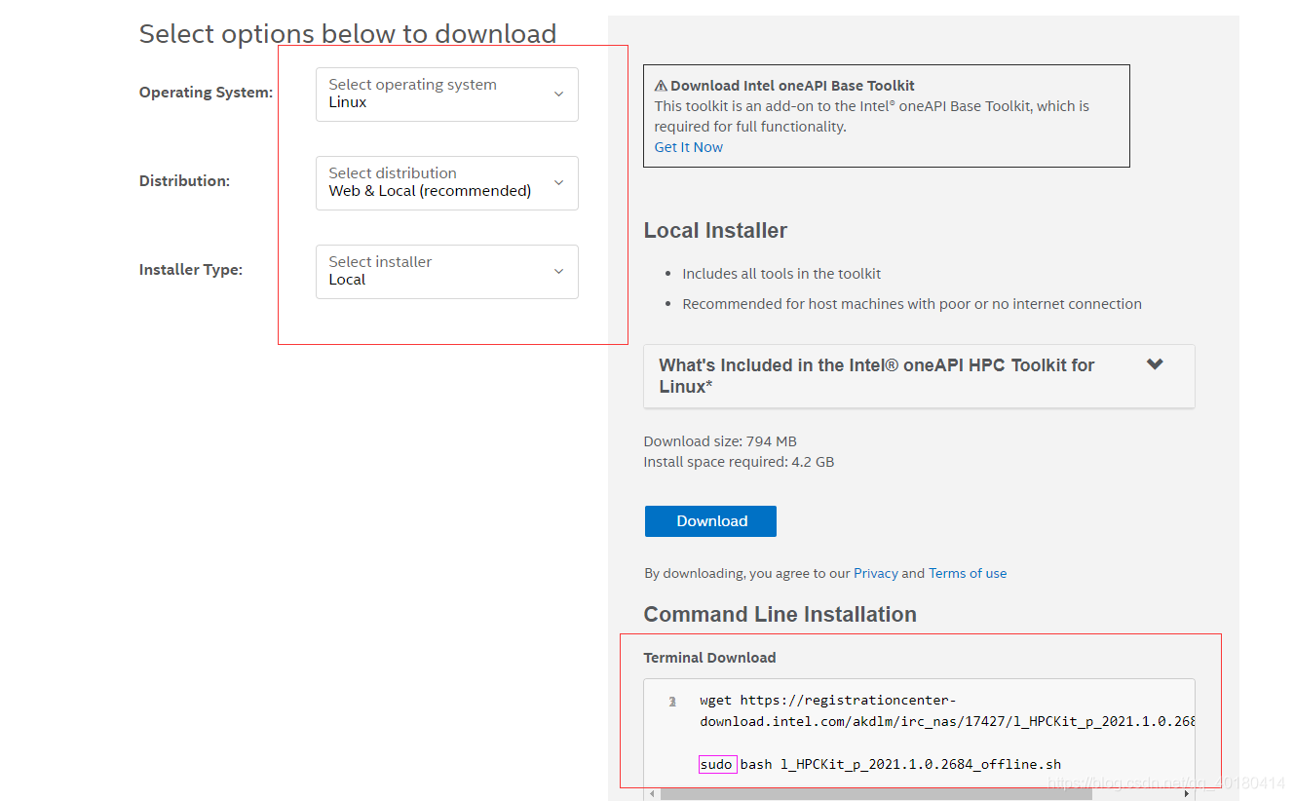Expand What's Included in the HPC Toolkit
This screenshot has width=1294, height=801.
point(919,375)
